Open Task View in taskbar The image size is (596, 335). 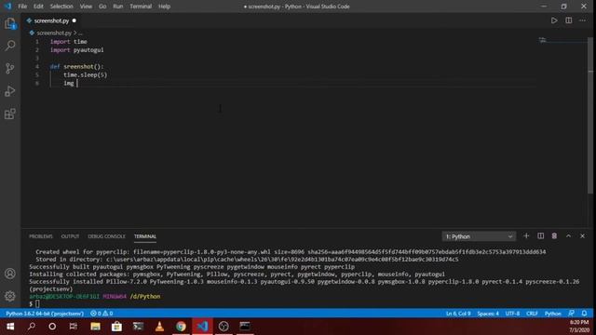point(73,327)
